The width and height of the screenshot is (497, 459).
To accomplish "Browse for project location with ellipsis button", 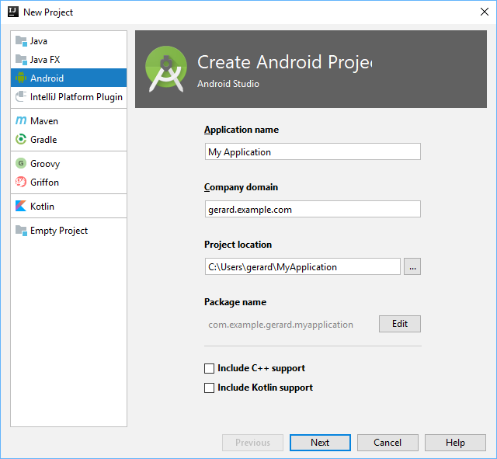I will coord(412,266).
